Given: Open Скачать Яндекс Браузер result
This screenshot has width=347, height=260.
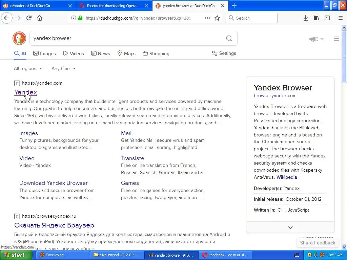Looking at the screenshot, I should point(54,225).
